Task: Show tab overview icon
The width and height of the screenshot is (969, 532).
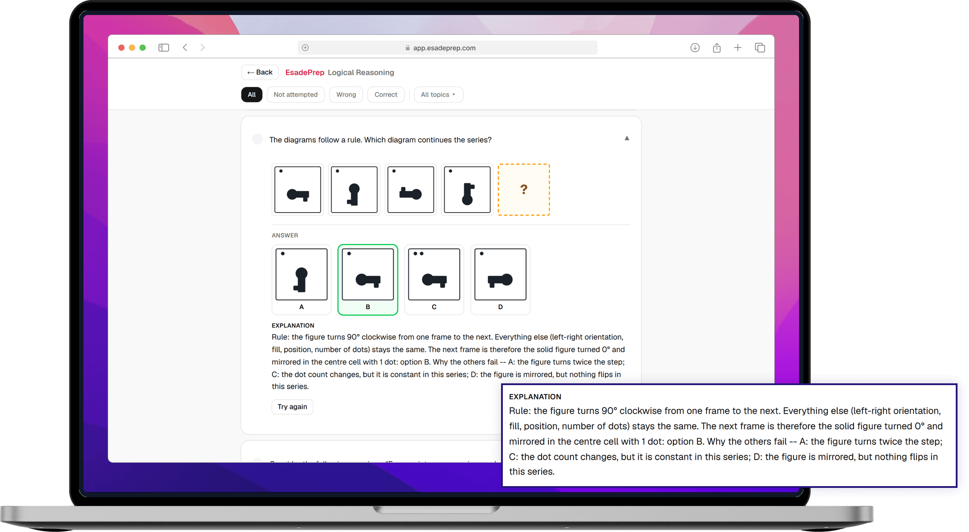Action: [760, 48]
